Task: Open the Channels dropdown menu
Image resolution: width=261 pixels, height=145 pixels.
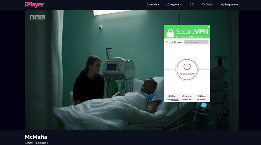Action: (x=153, y=4)
